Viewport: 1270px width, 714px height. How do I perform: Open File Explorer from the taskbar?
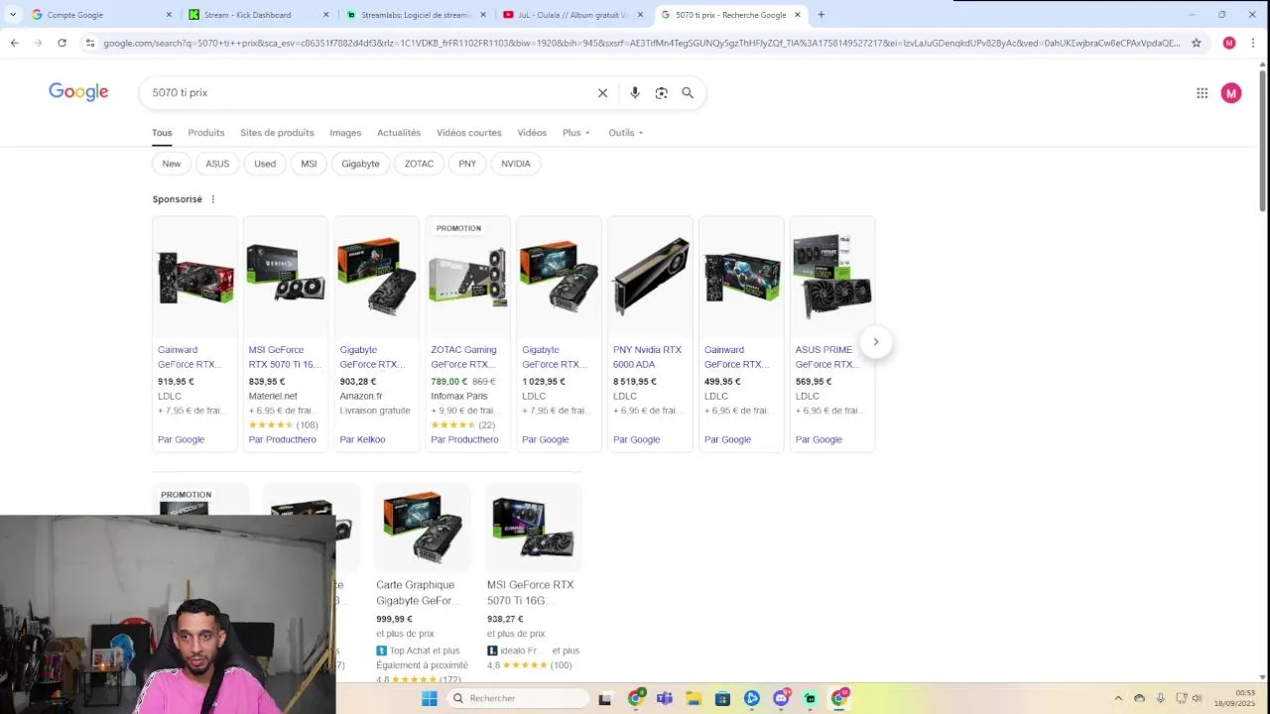pos(694,698)
